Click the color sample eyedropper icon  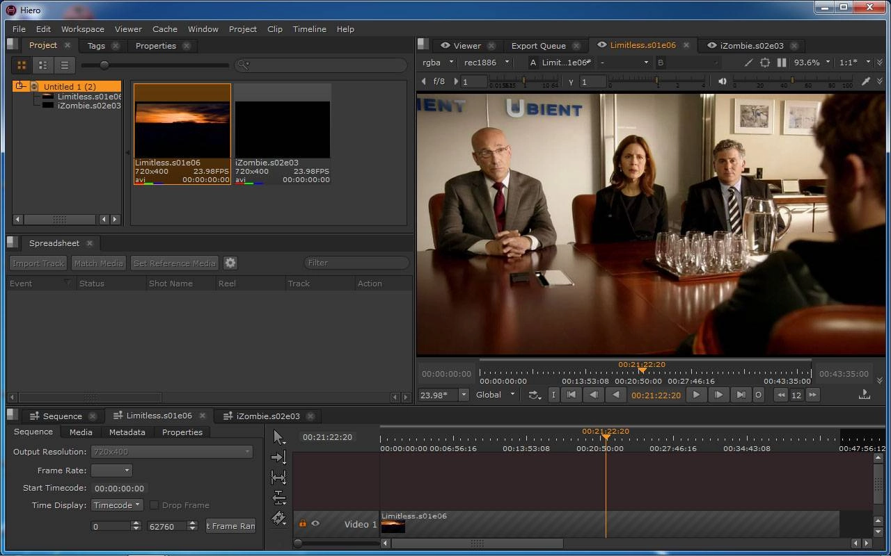tap(865, 81)
